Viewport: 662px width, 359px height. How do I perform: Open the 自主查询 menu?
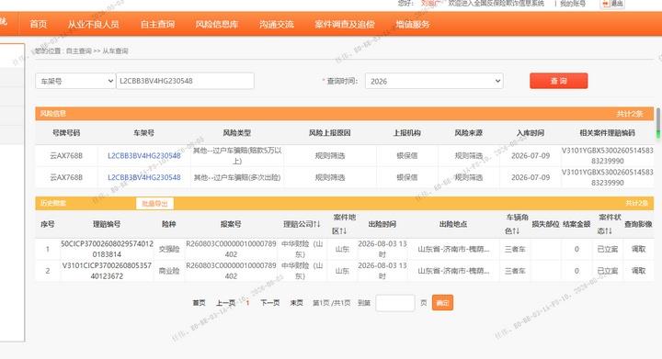tap(157, 24)
